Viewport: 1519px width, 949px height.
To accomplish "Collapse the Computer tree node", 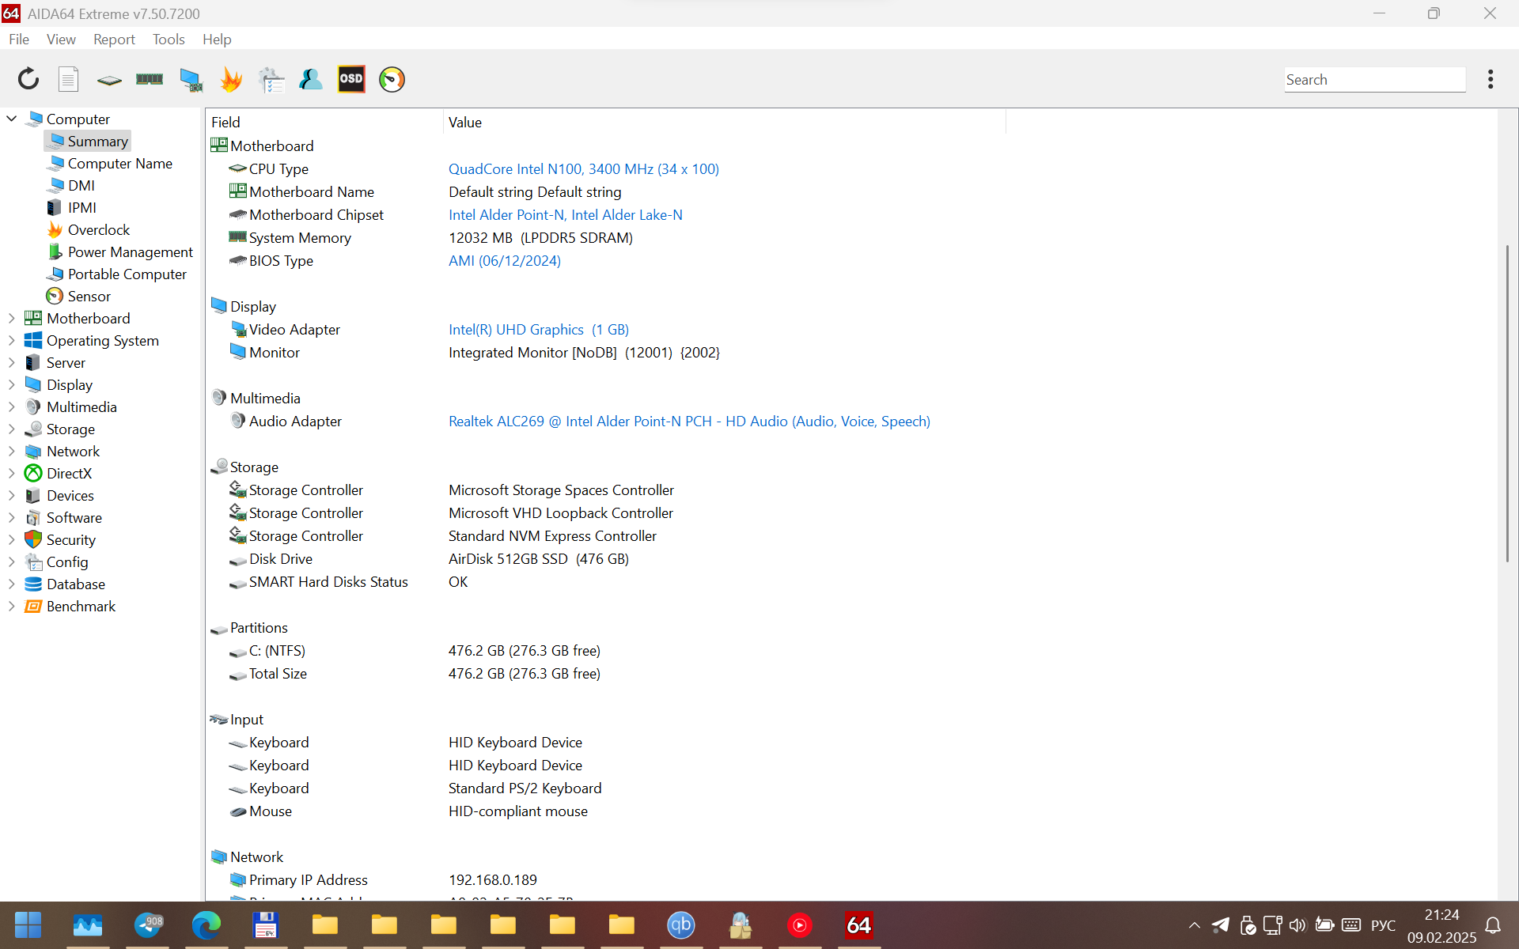I will 12,119.
